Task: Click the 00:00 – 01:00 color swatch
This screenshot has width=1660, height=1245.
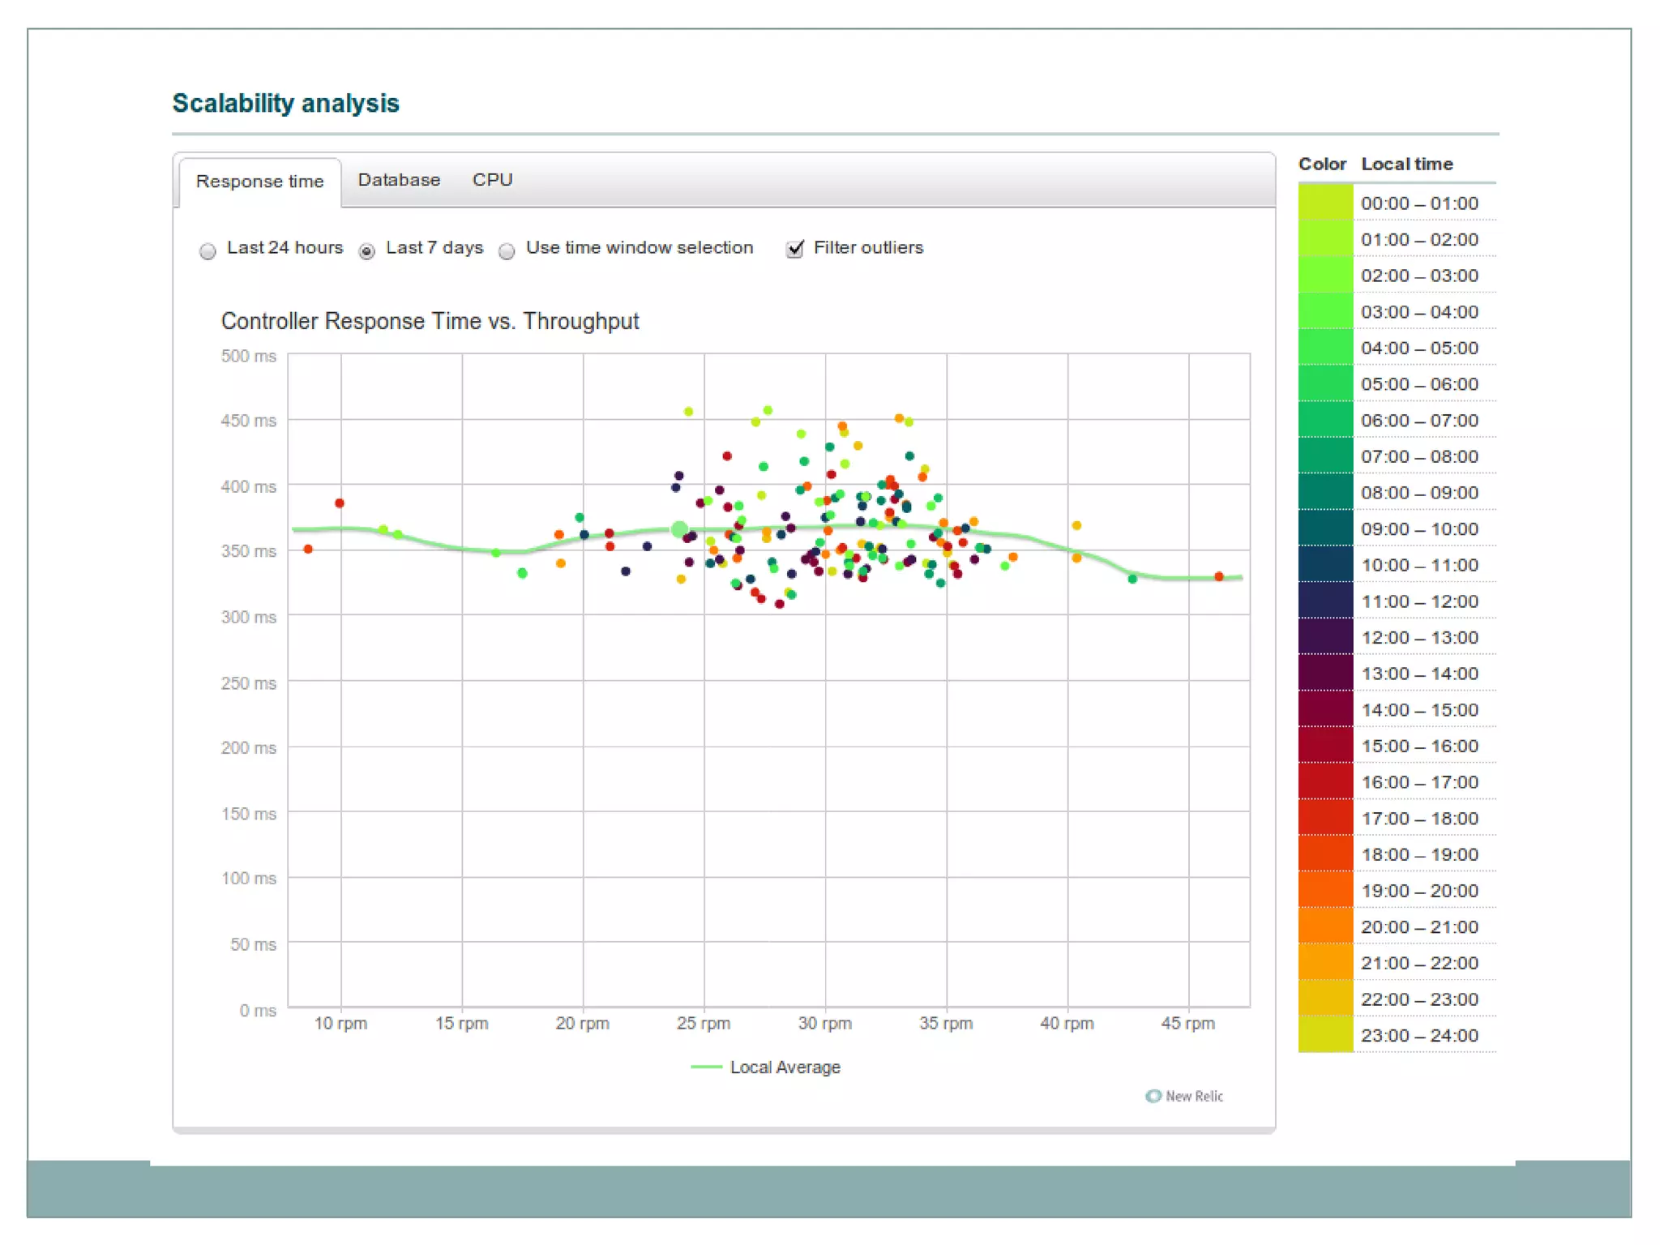Action: (1325, 203)
